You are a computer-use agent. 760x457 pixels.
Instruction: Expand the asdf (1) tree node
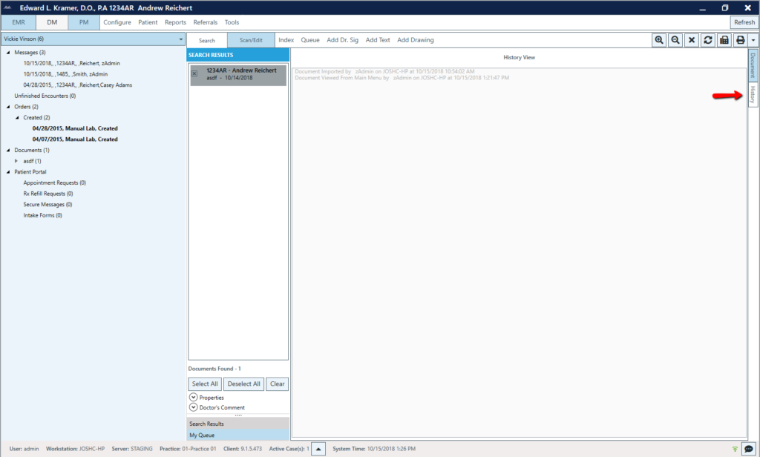click(16, 161)
